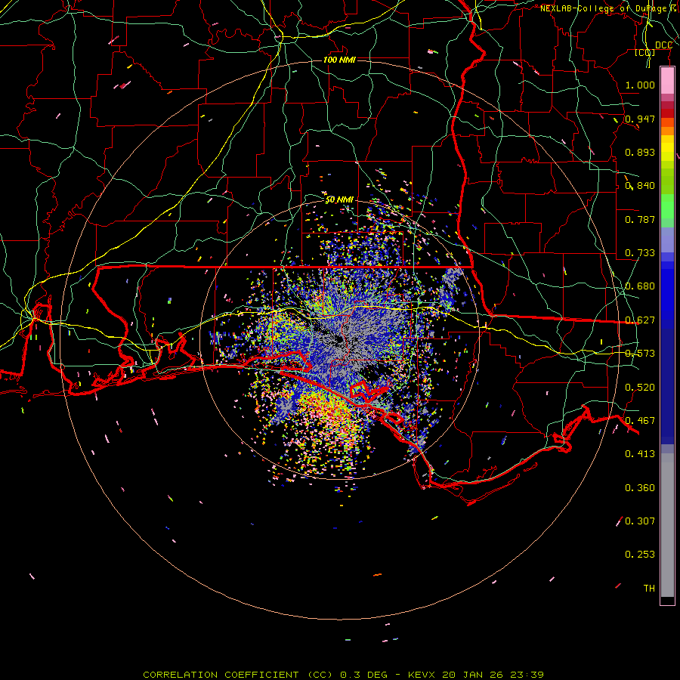Image resolution: width=680 pixels, height=680 pixels.
Task: Select the 0.573 scale value
Action: pos(640,354)
